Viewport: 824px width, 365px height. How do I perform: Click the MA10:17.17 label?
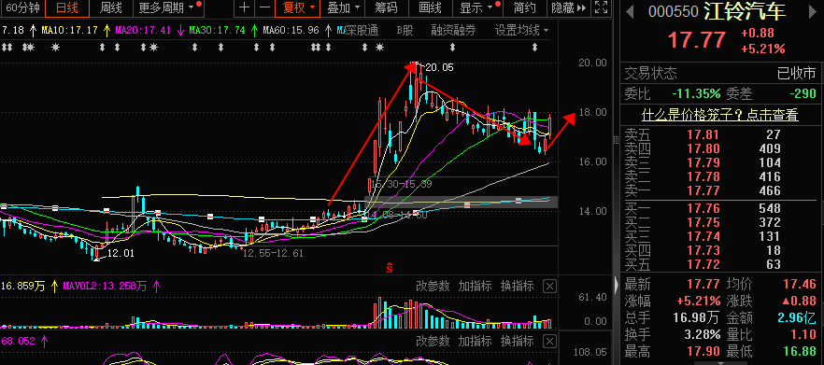pyautogui.click(x=70, y=31)
